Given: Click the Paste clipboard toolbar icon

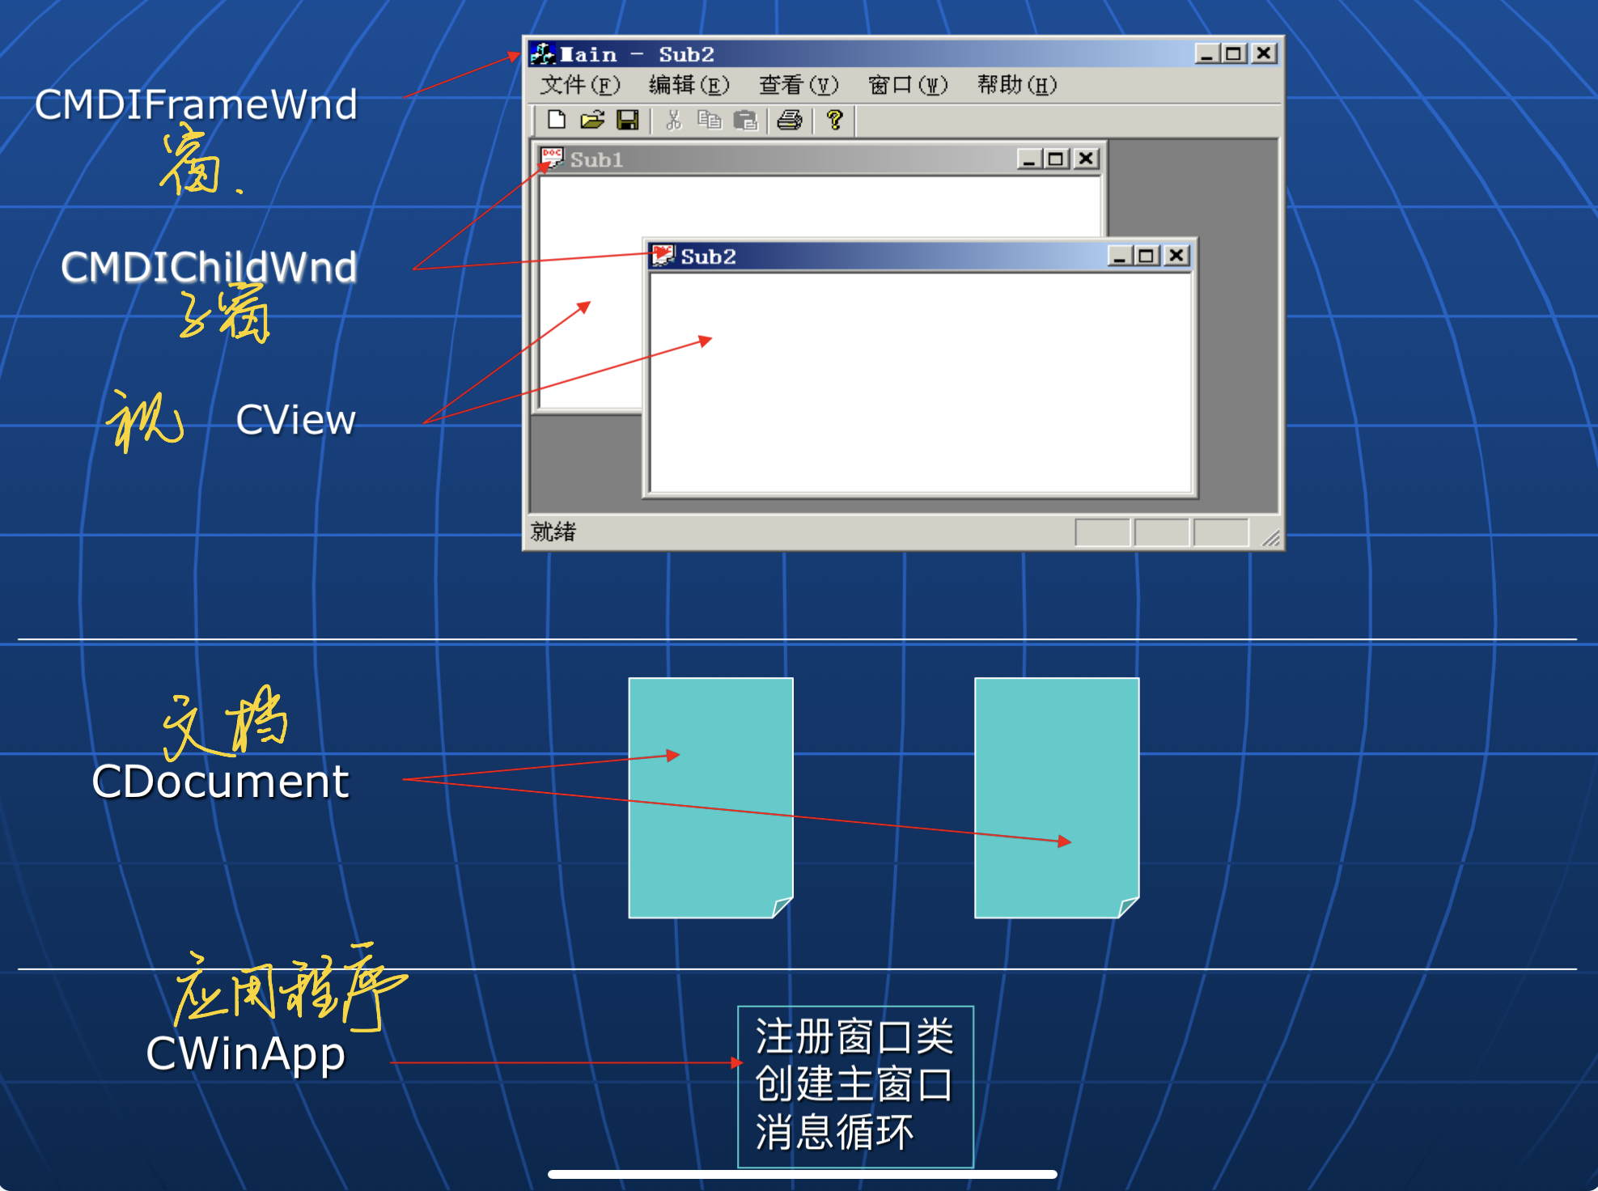Looking at the screenshot, I should coord(745,120).
